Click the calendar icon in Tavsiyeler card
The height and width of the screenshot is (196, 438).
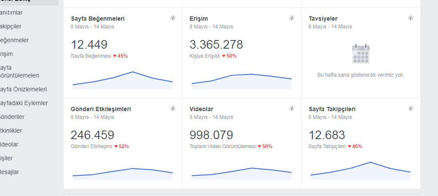click(x=360, y=54)
